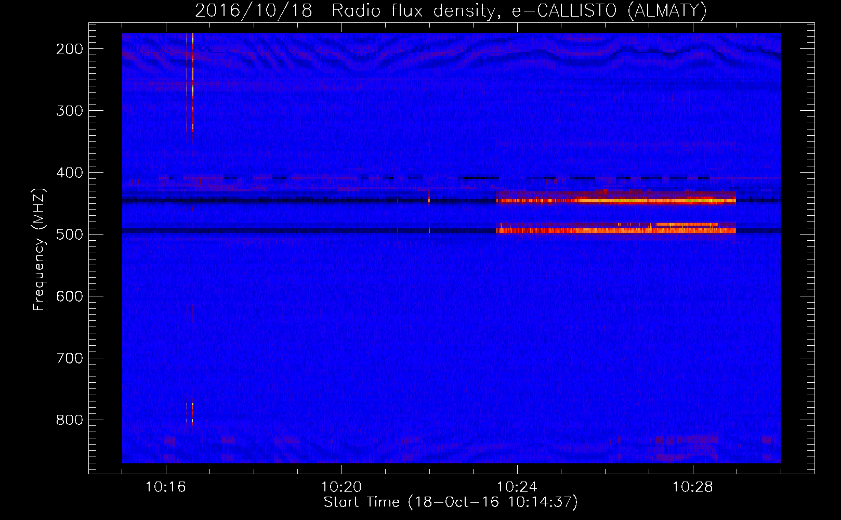Click the 800 frequency tick label
Viewport: 841px width, 520px height.
pos(69,420)
